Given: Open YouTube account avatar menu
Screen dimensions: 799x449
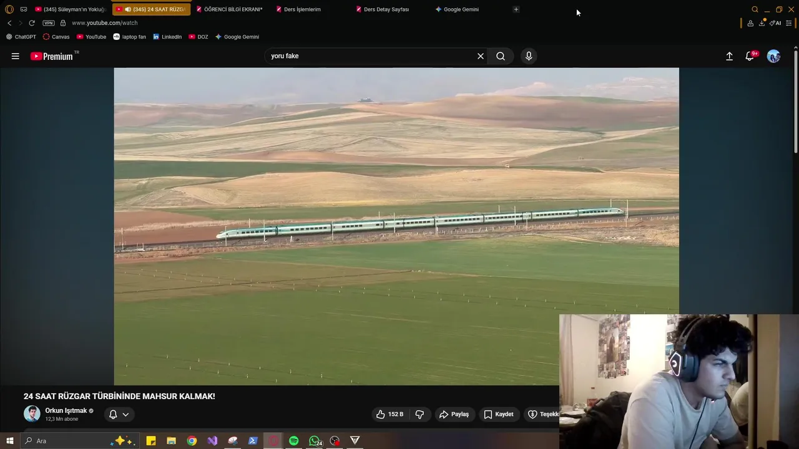Looking at the screenshot, I should pos(774,56).
